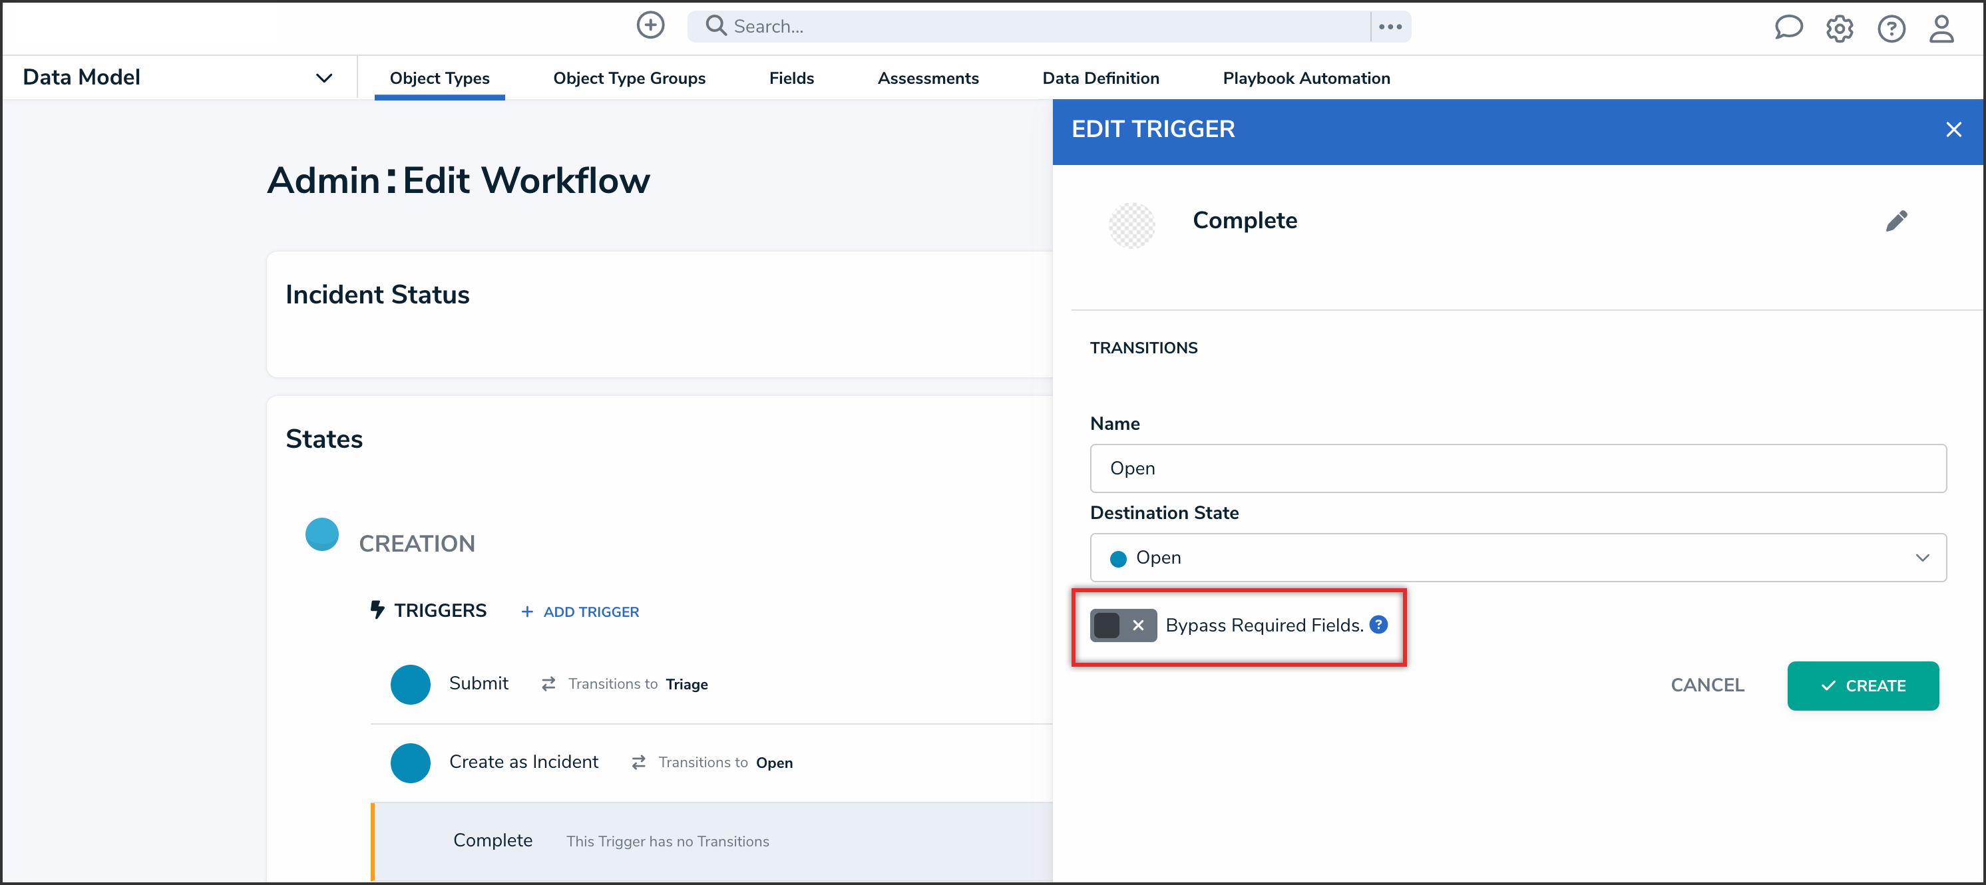The height and width of the screenshot is (885, 1986).
Task: Open the help tooltip beside Bypass Required Fields
Action: click(x=1378, y=624)
